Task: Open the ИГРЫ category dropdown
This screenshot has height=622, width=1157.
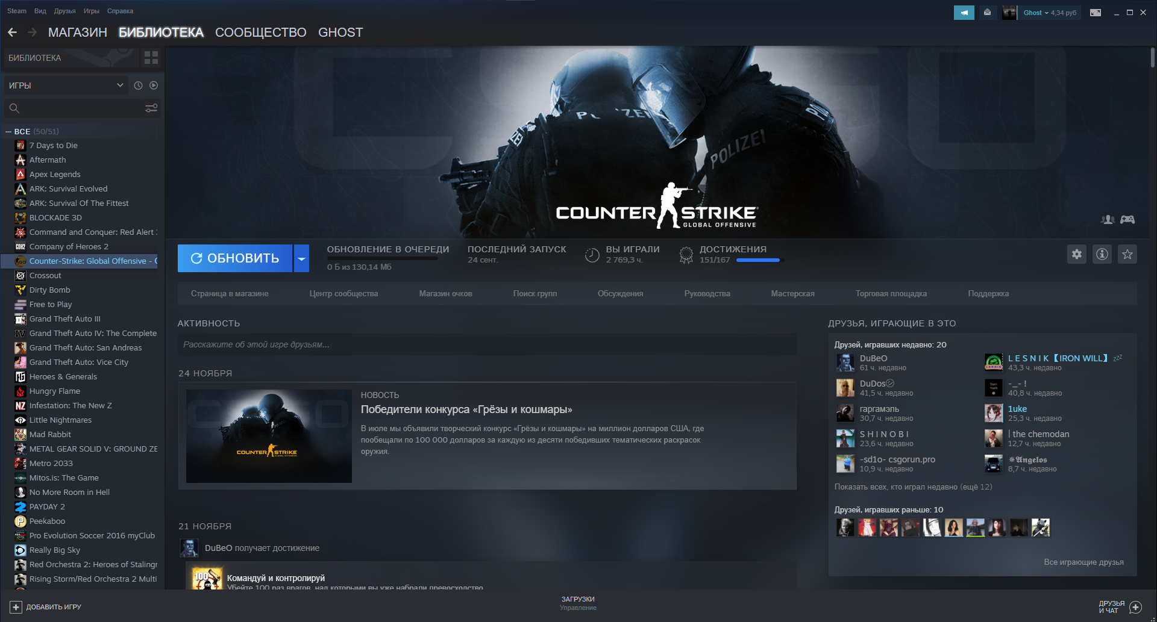Action: click(x=66, y=86)
